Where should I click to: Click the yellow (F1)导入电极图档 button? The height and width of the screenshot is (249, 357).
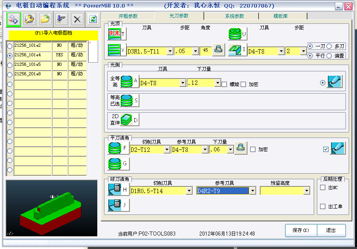pos(53,34)
